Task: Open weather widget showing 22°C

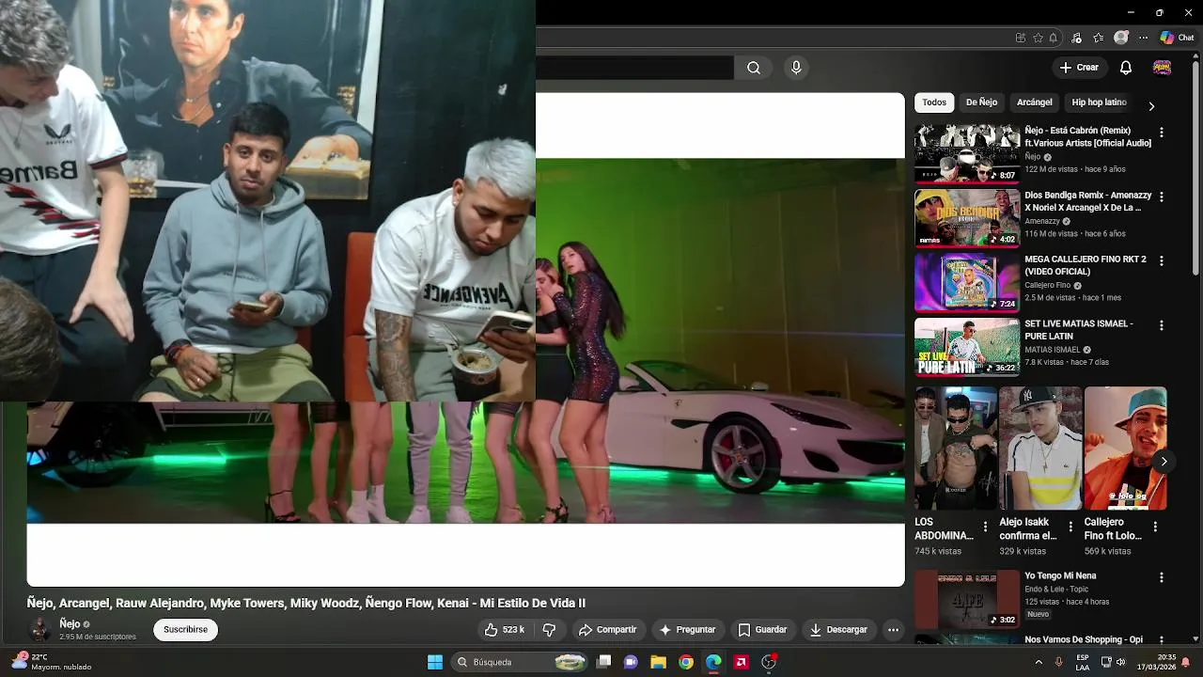Action: (52, 662)
